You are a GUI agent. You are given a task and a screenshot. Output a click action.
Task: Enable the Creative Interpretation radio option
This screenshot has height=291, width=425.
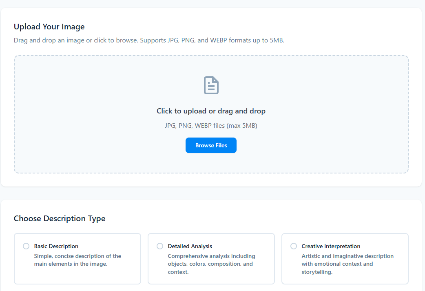coord(294,246)
